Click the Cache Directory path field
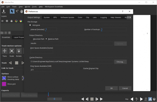Screen dimensions: 157x102 click(72, 61)
